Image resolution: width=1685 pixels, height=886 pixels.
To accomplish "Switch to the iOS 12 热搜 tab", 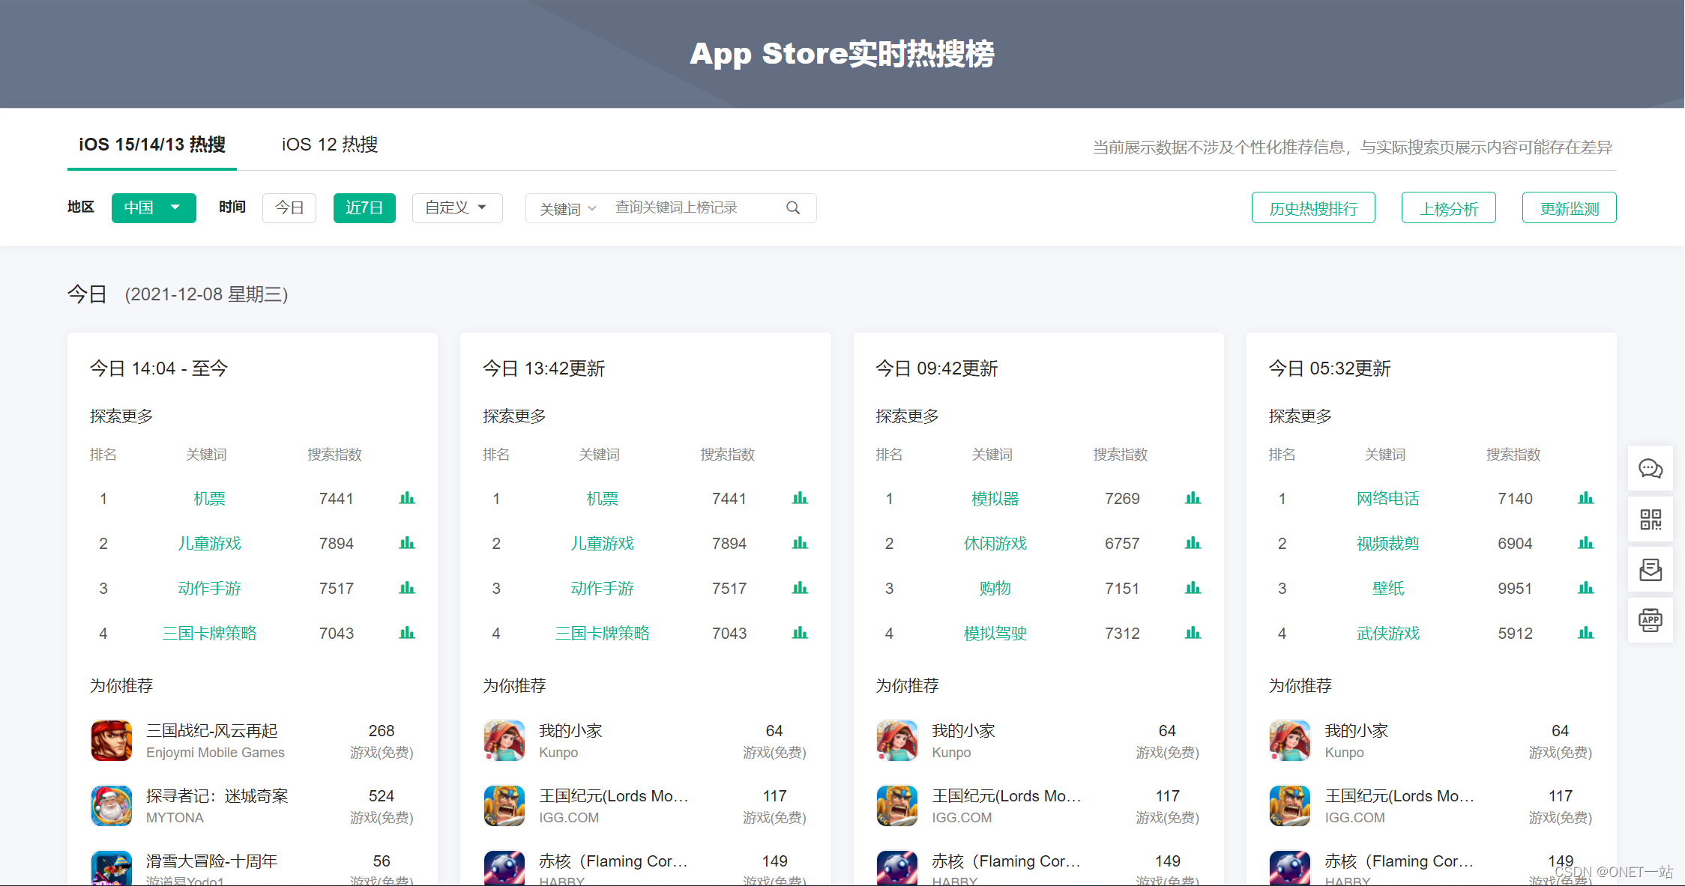I will (330, 145).
